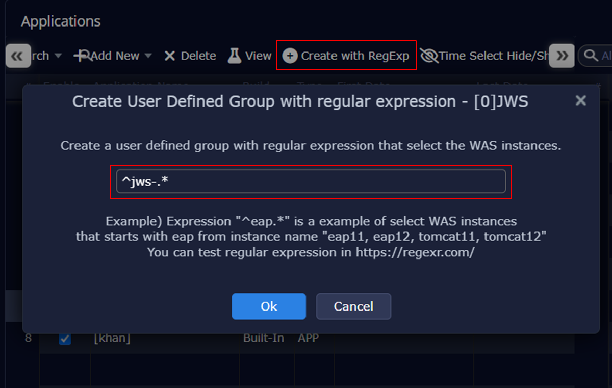Expand the Add New dropdown arrow
Image resolution: width=612 pixels, height=388 pixels.
(x=148, y=56)
